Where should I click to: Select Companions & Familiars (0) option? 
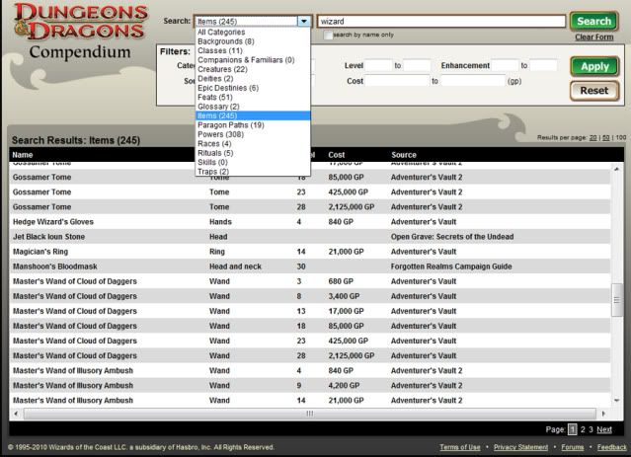[246, 60]
